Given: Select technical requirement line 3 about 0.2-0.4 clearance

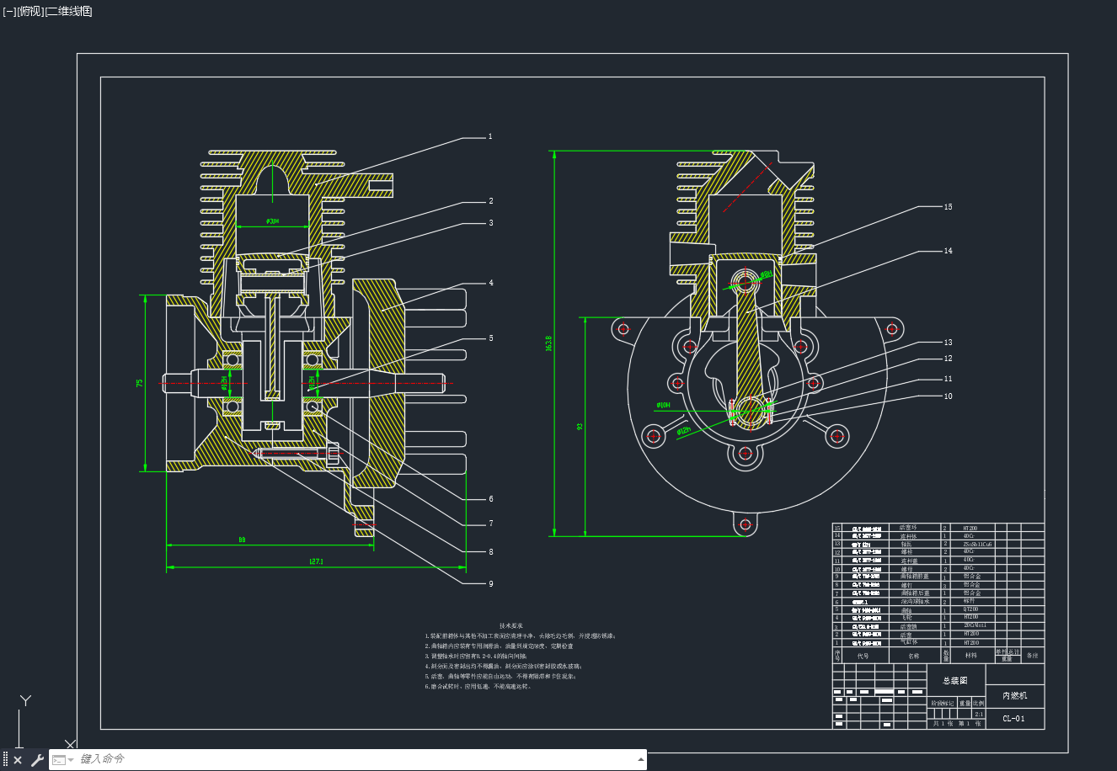Looking at the screenshot, I should (475, 656).
